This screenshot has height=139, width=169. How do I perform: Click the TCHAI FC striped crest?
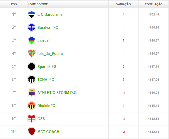32,80
